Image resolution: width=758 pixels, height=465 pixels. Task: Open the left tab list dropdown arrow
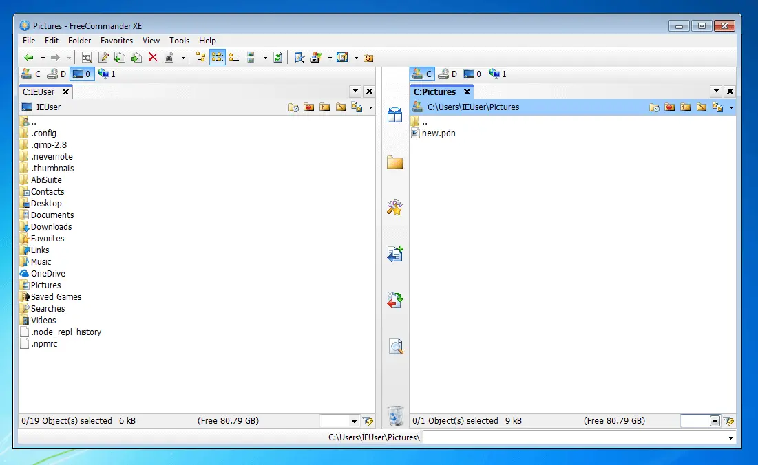(355, 90)
